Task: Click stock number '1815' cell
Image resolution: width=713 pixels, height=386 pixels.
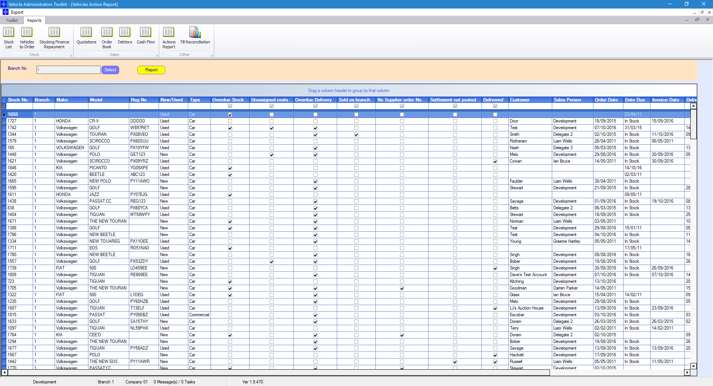Action: pyautogui.click(x=20, y=315)
